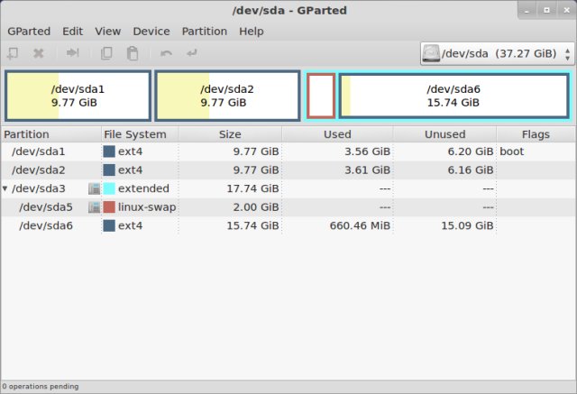Select the /dev/sda6 row in partition list
Viewport: 577px width, 394px height.
[288, 225]
